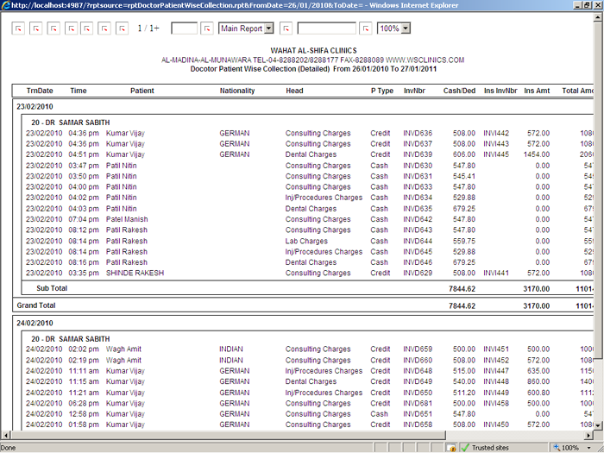This screenshot has width=604, height=453.
Task: Open the Main Report view dropdown
Action: [x=269, y=28]
